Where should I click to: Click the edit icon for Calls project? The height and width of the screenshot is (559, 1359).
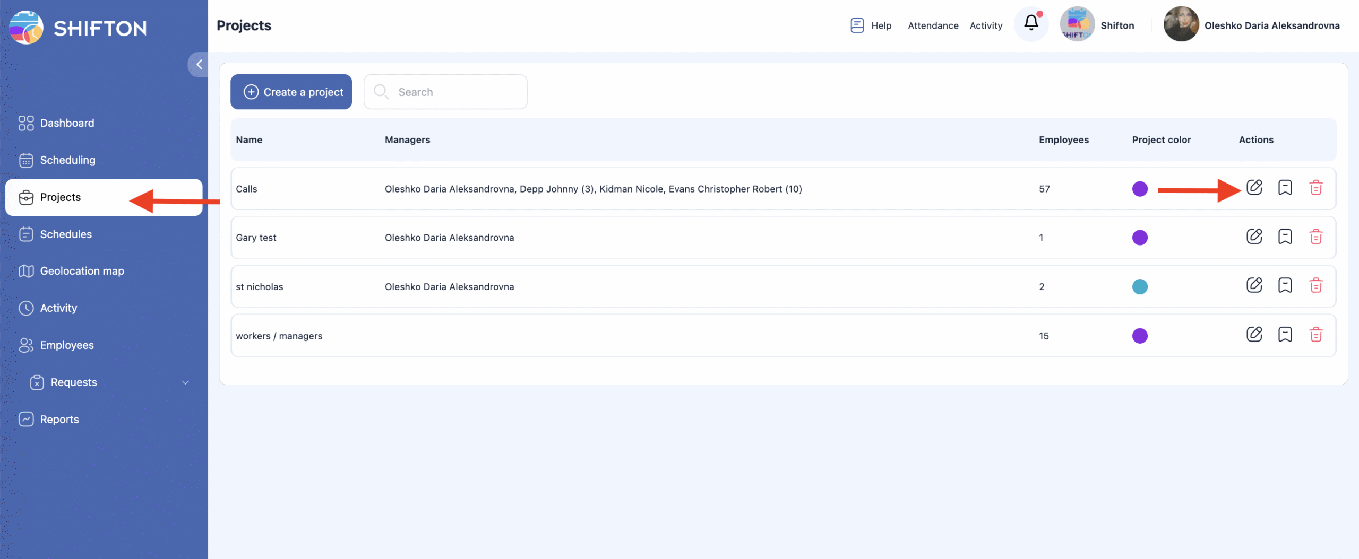[1254, 188]
